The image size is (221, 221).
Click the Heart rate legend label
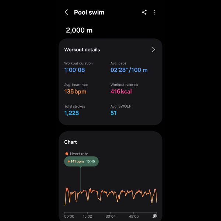79,154
